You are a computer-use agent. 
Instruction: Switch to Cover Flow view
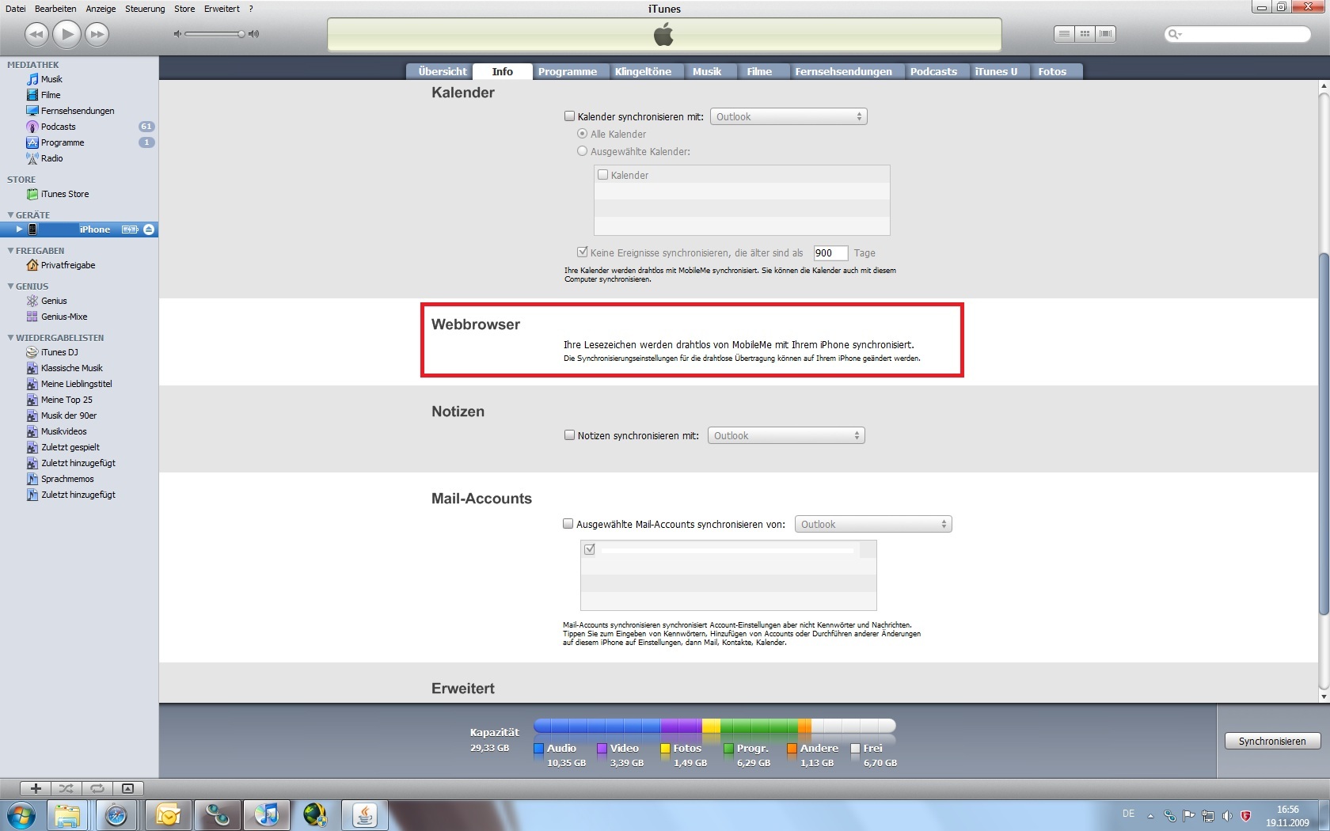coord(1105,34)
